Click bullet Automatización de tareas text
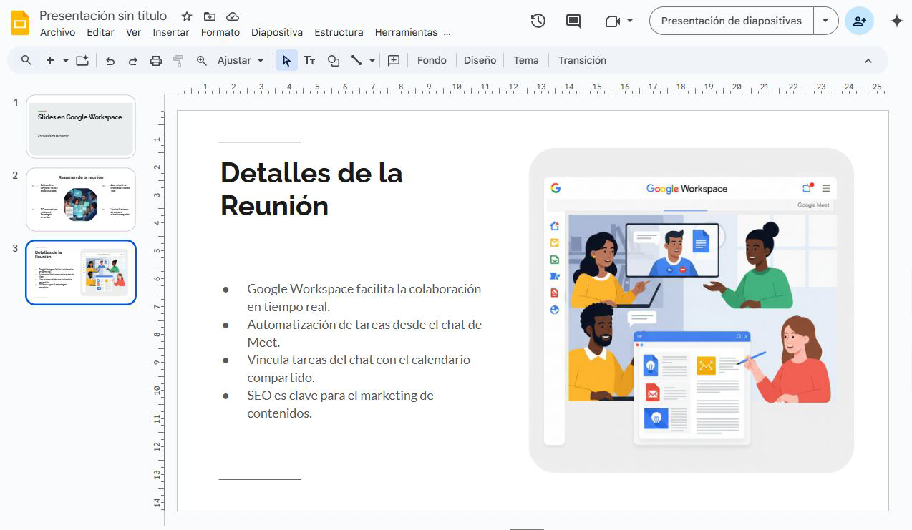The height and width of the screenshot is (530, 912). click(364, 333)
